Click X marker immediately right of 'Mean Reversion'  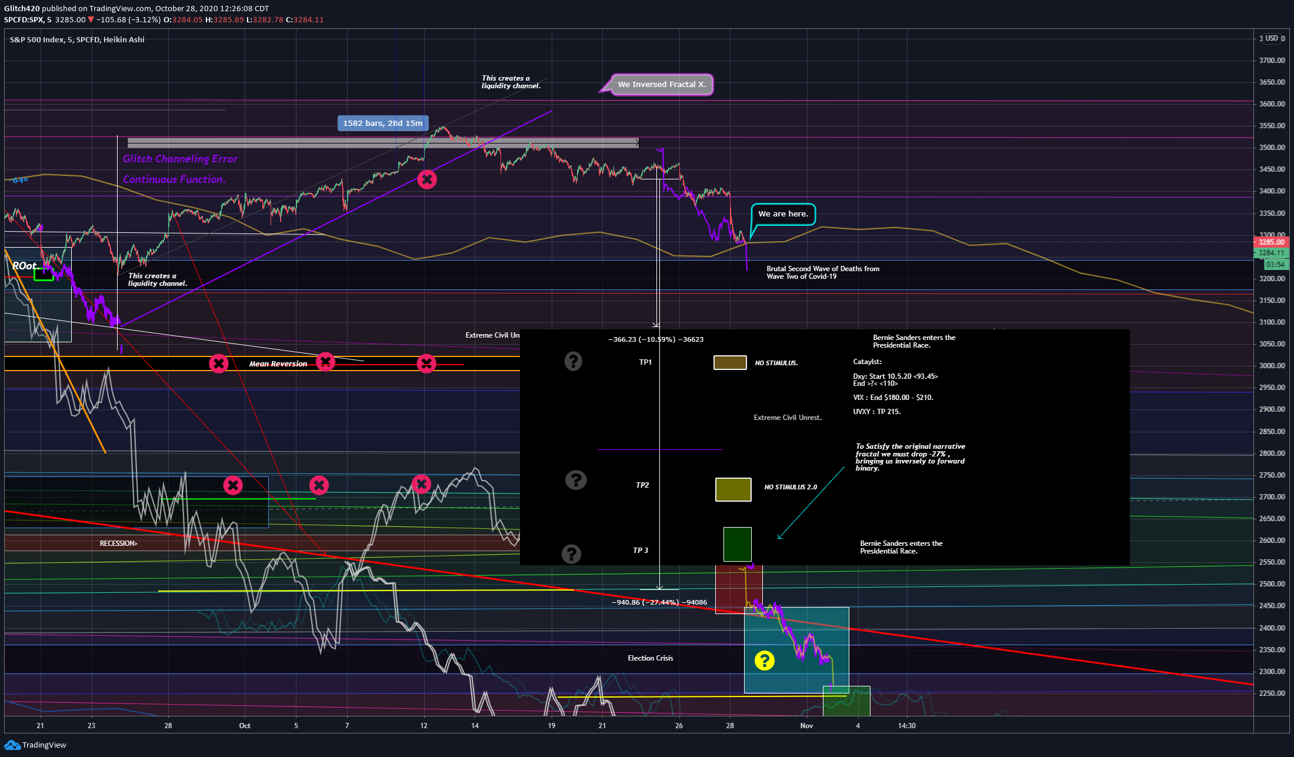coord(325,362)
